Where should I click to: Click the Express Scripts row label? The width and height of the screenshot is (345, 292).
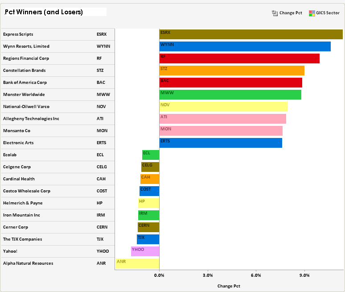(18, 34)
